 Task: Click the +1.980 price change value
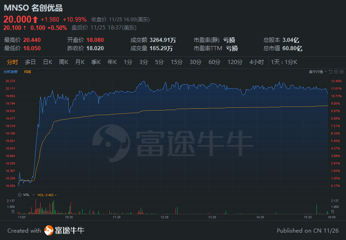50,20
